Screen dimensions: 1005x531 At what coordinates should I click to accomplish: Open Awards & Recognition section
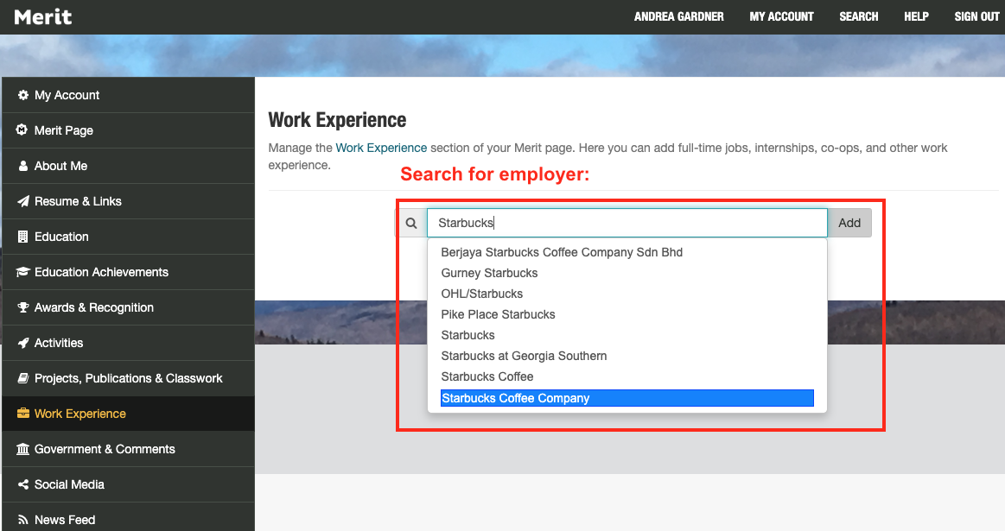click(128, 307)
